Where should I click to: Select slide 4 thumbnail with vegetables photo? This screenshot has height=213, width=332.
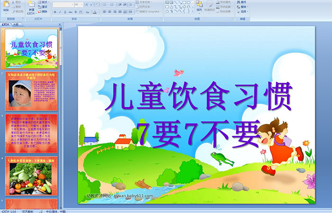(31, 176)
